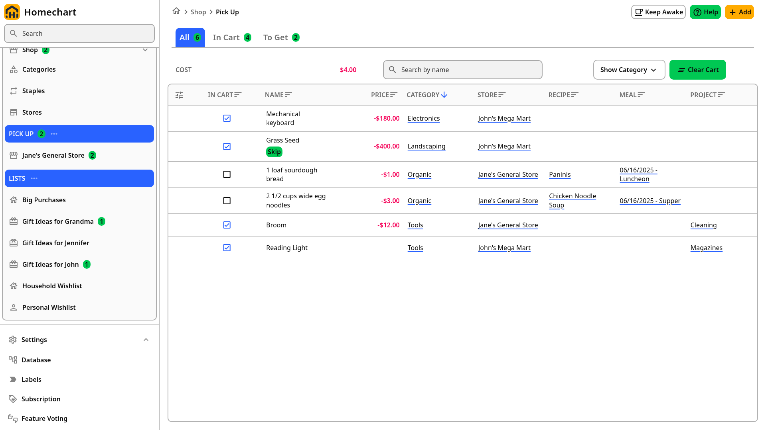The height and width of the screenshot is (430, 766).
Task: Open the three-dot menu beside PICK UP
Action: 54,134
